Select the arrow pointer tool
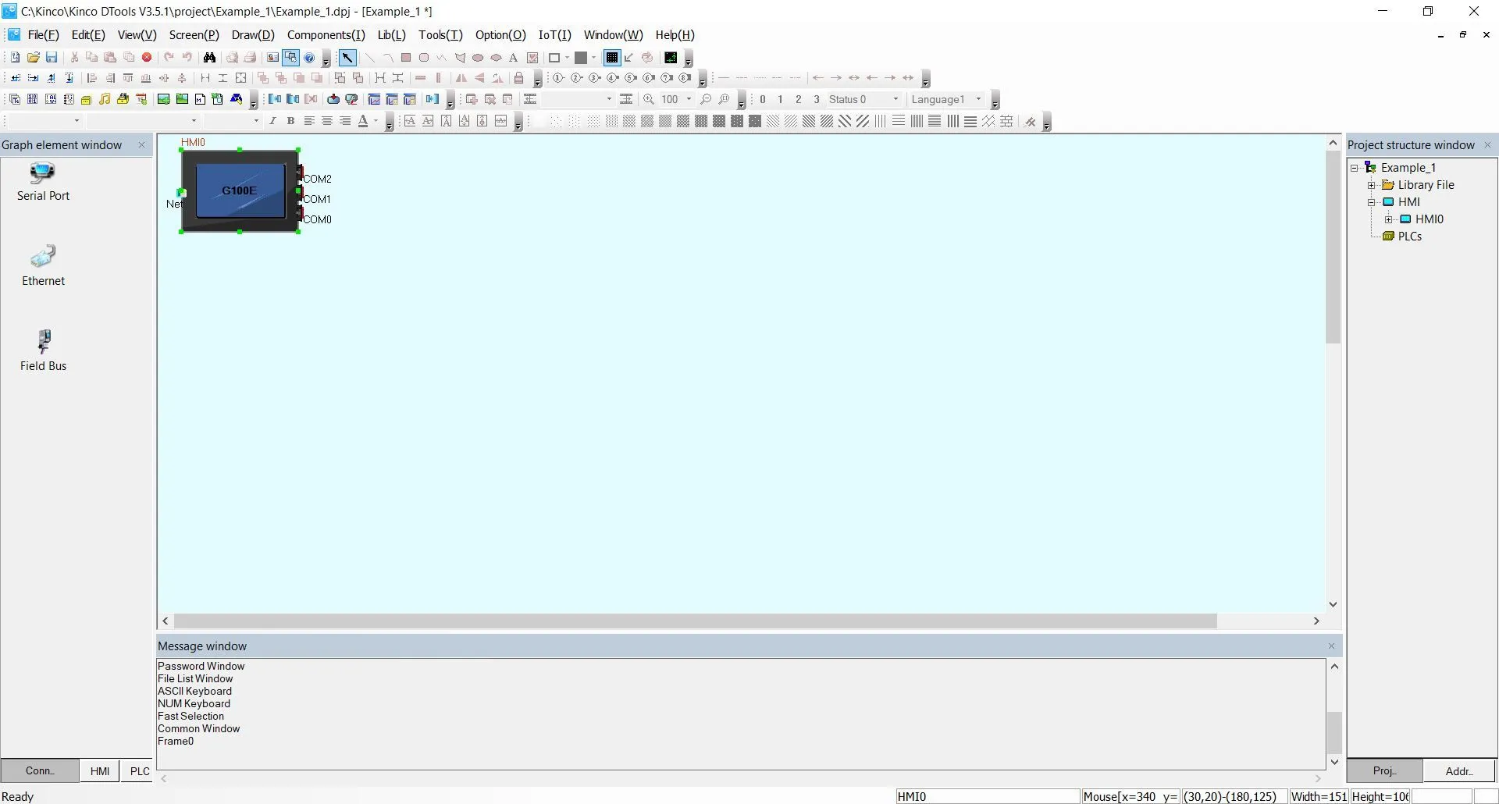This screenshot has width=1499, height=804. point(347,58)
